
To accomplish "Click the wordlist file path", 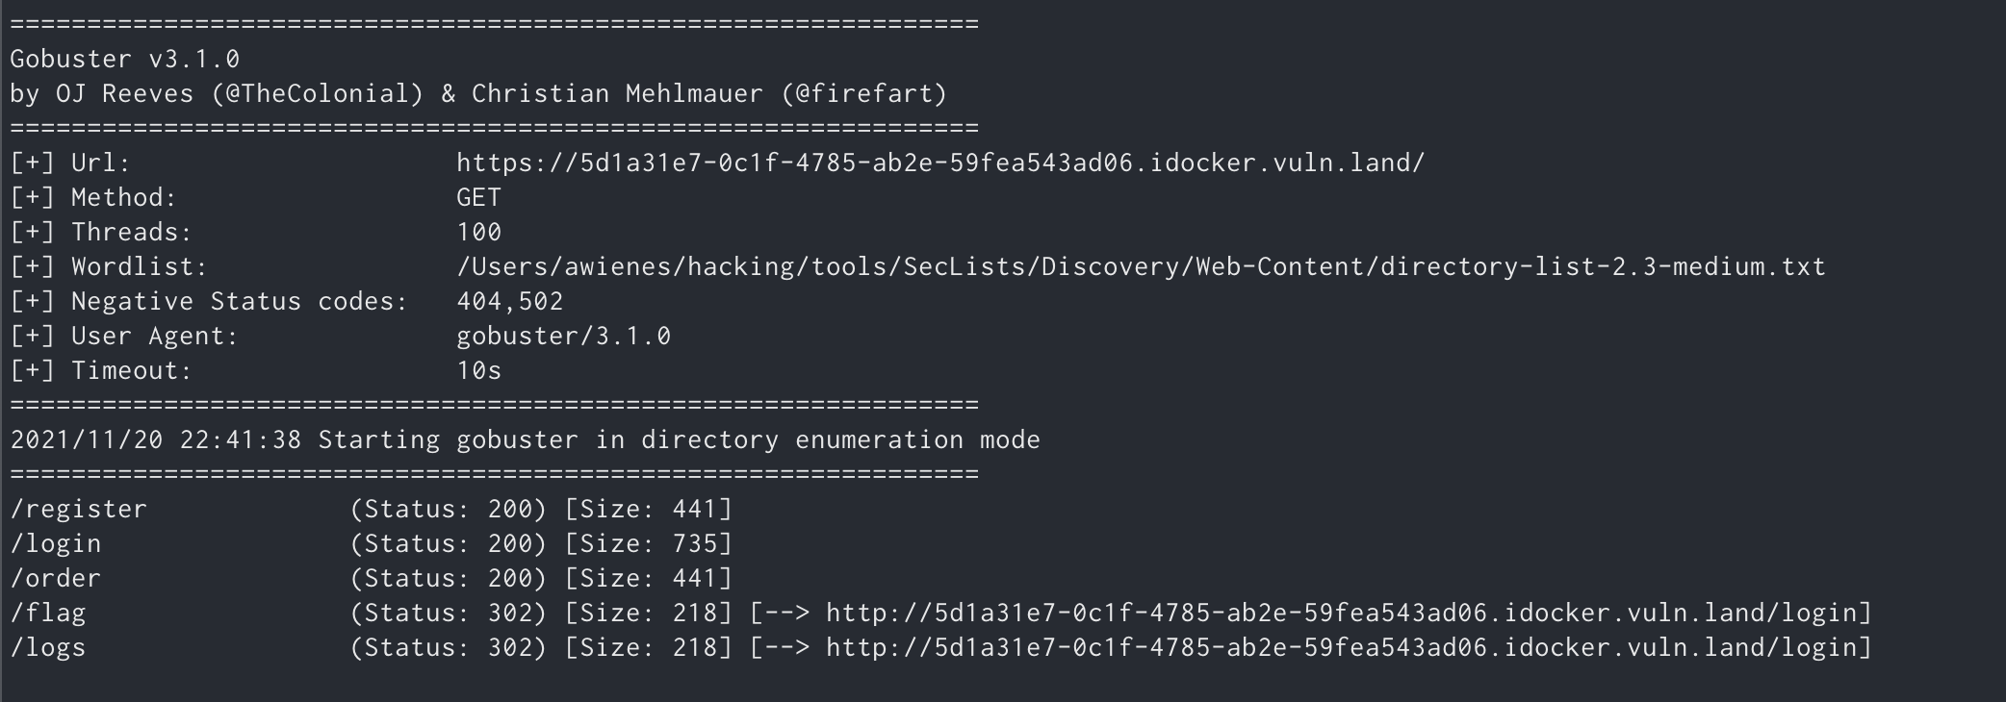I will click(x=1141, y=266).
